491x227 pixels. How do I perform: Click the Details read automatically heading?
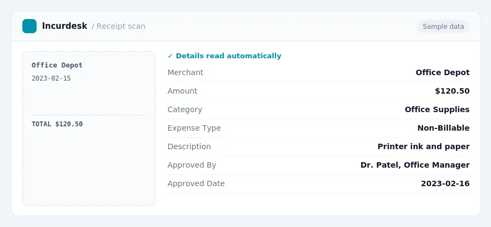coord(228,56)
